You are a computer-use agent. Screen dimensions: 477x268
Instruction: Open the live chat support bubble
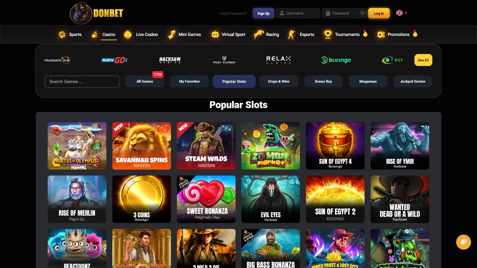(x=464, y=242)
